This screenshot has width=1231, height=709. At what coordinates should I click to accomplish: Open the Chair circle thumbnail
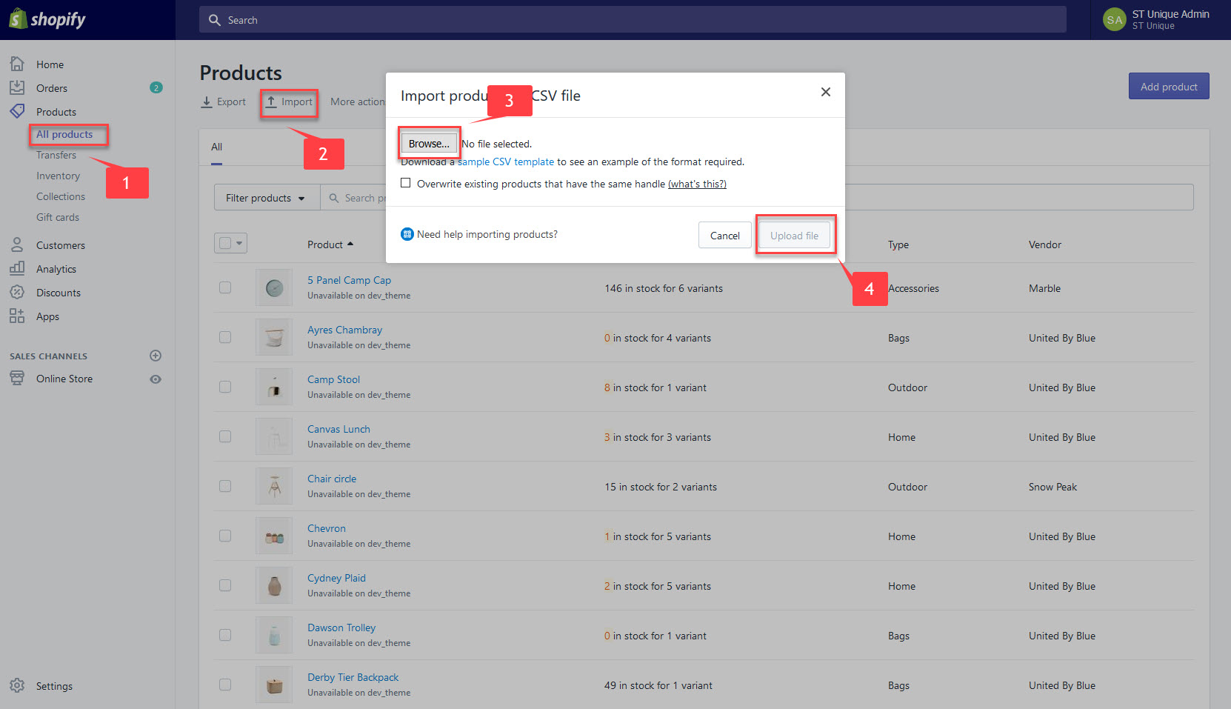pyautogui.click(x=274, y=486)
